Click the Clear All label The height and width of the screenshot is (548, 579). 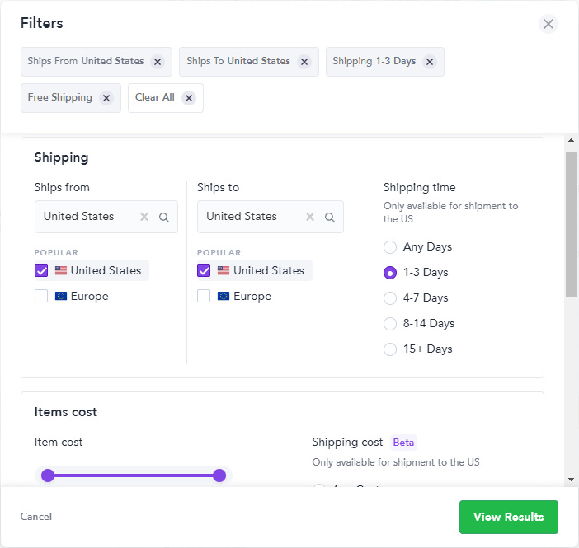tap(155, 97)
